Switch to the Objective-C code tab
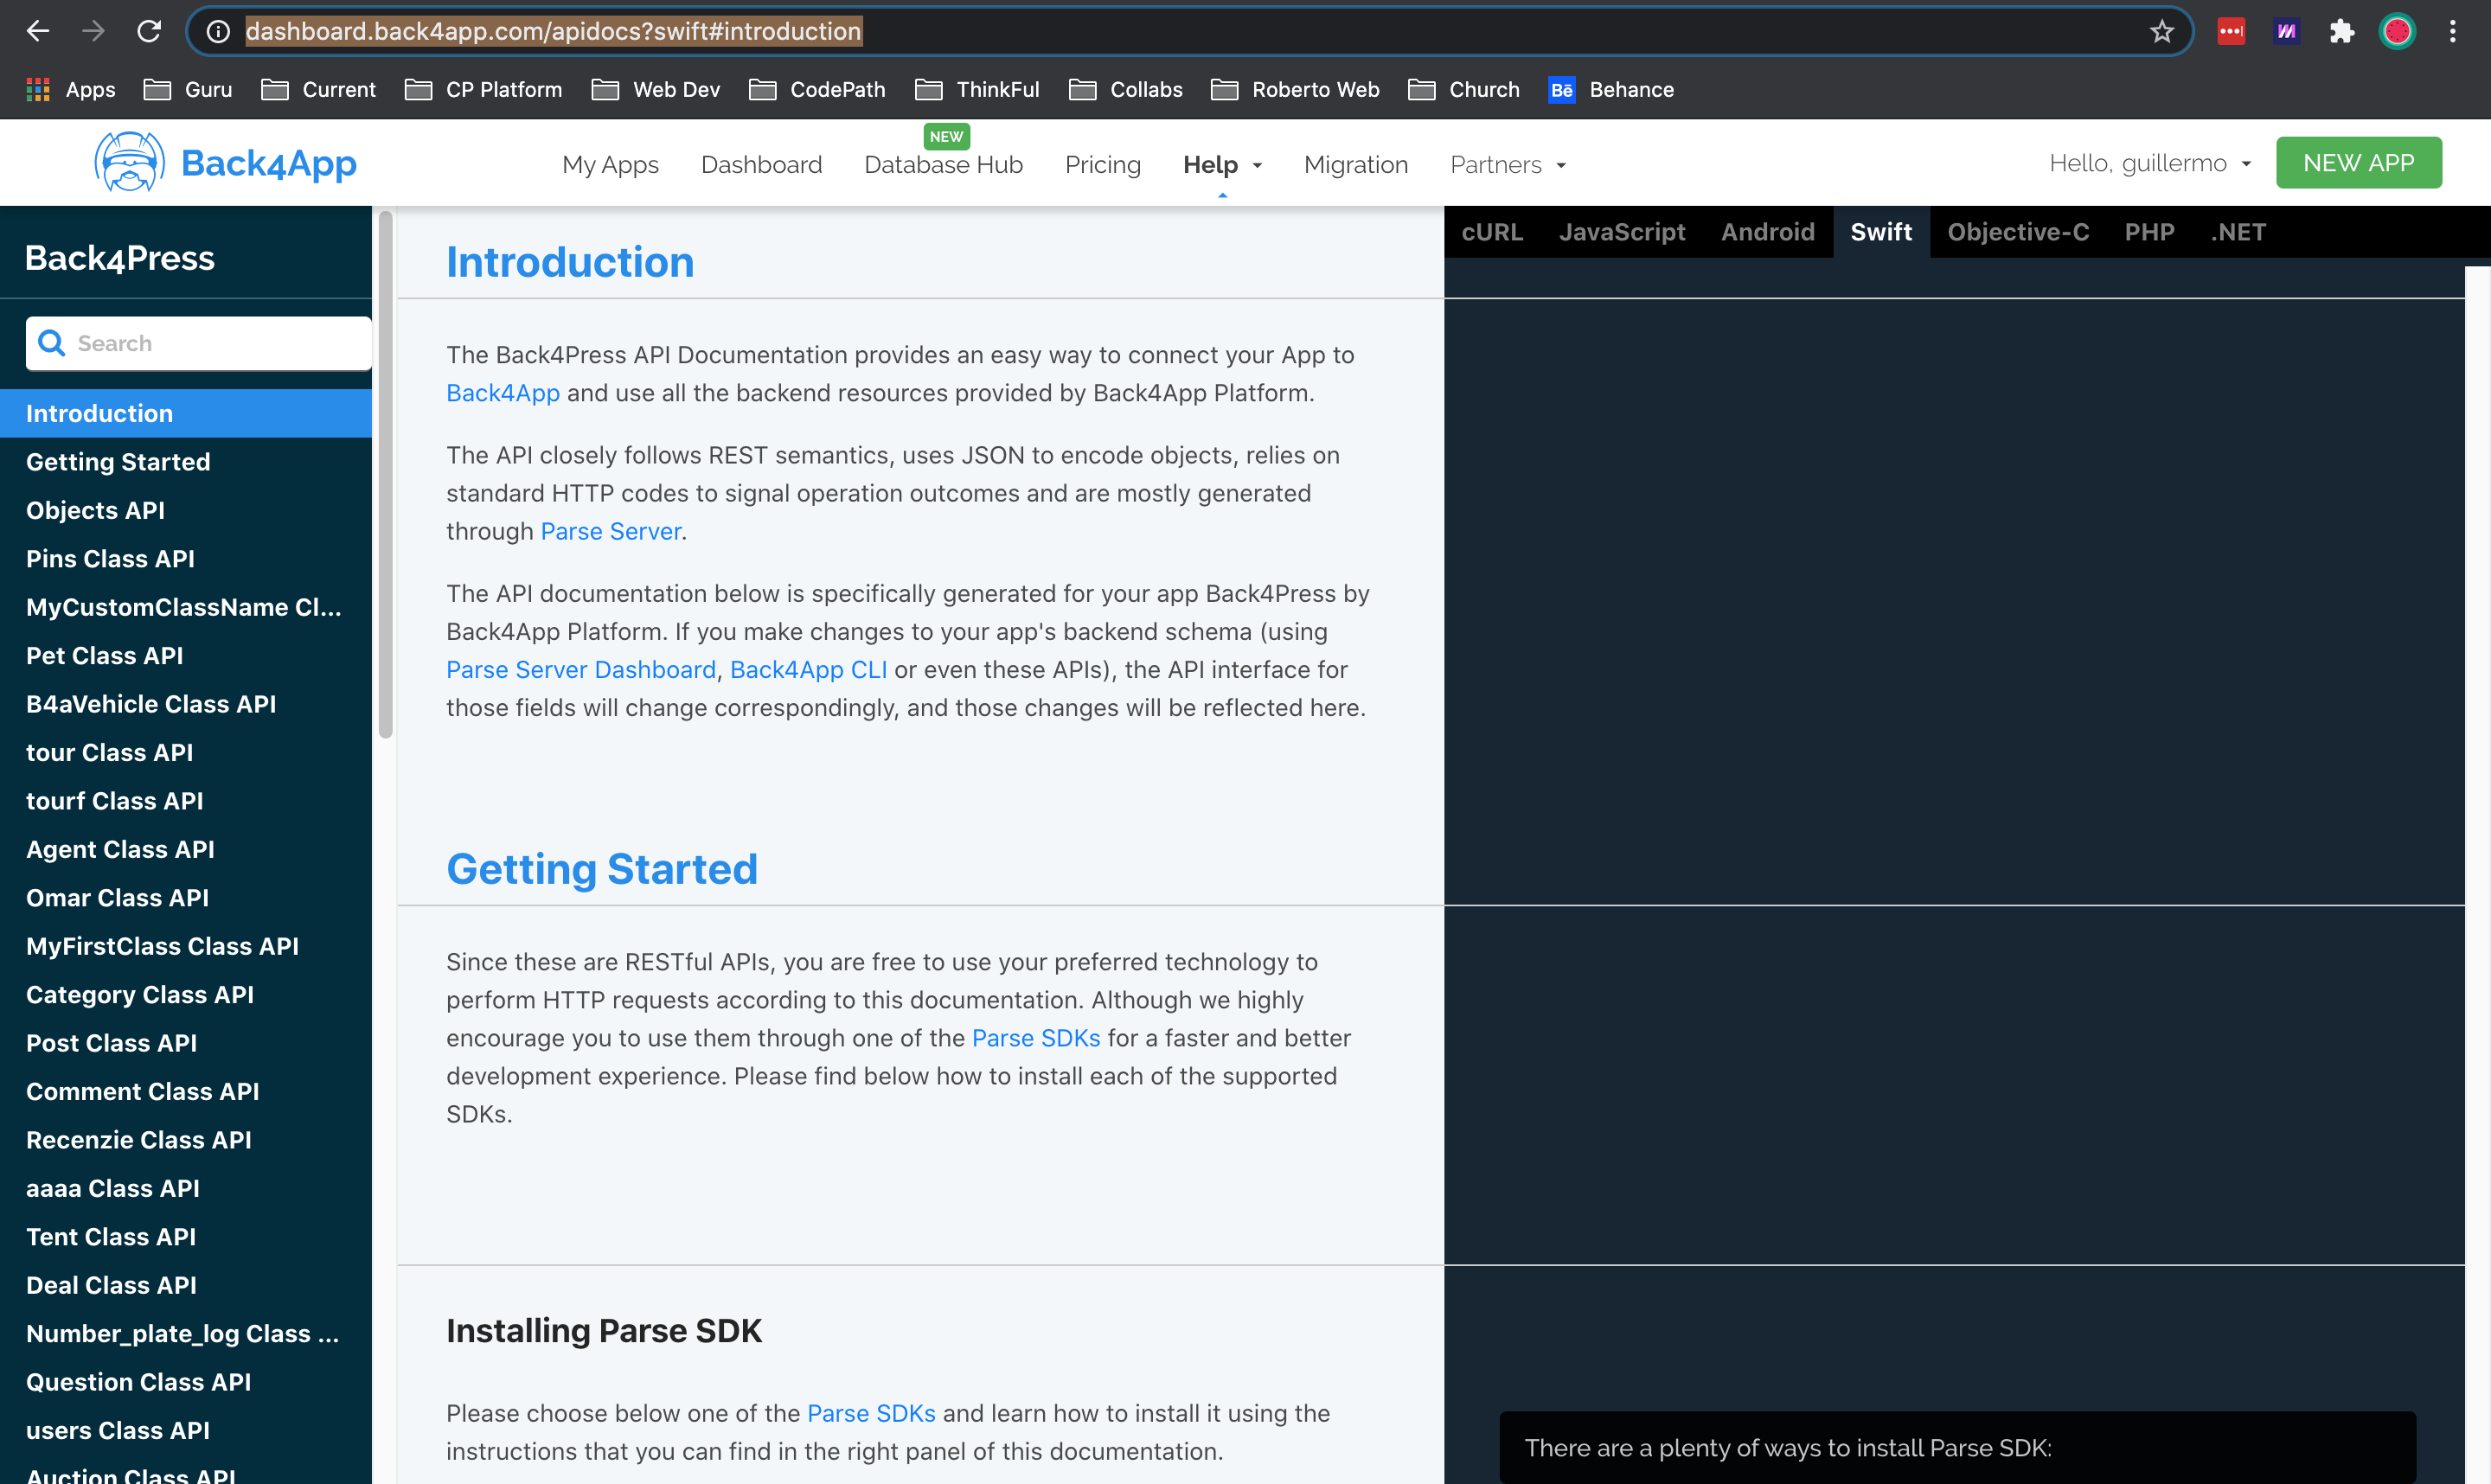 click(2017, 232)
